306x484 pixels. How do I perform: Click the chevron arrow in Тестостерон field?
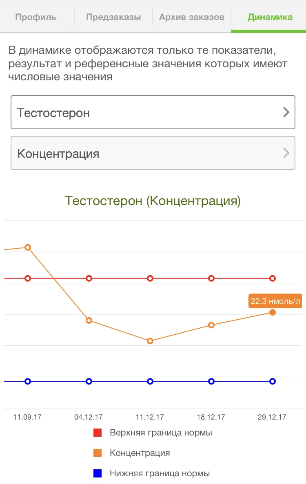click(x=286, y=112)
